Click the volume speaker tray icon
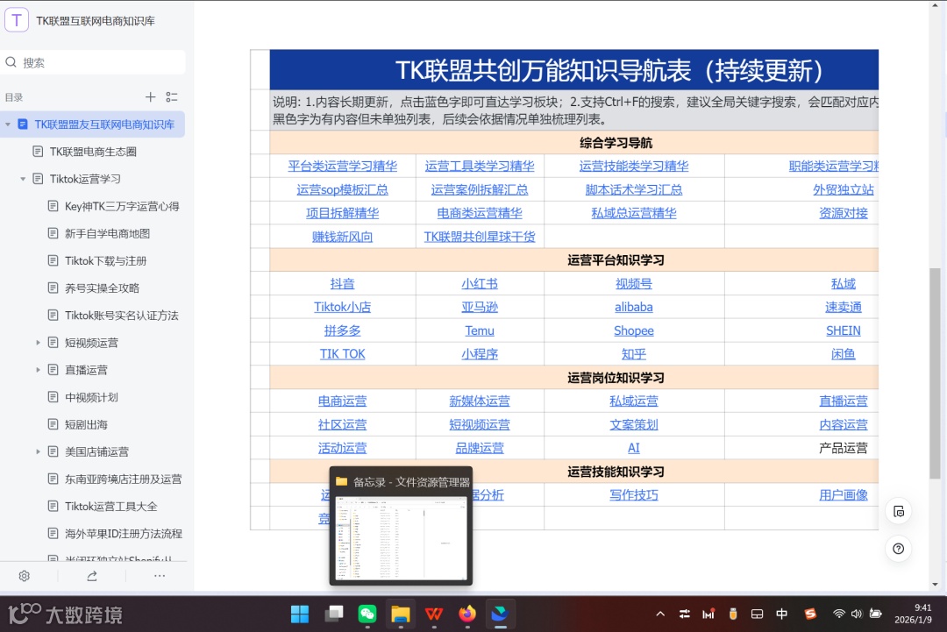947x632 pixels. (857, 614)
